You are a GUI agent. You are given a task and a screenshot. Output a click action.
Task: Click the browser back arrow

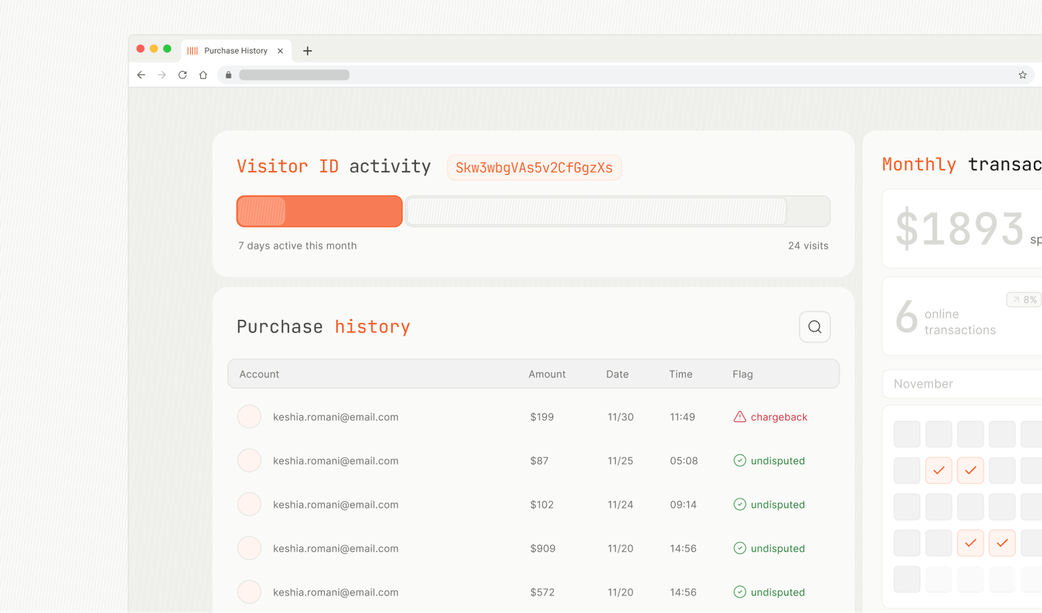pyautogui.click(x=141, y=75)
